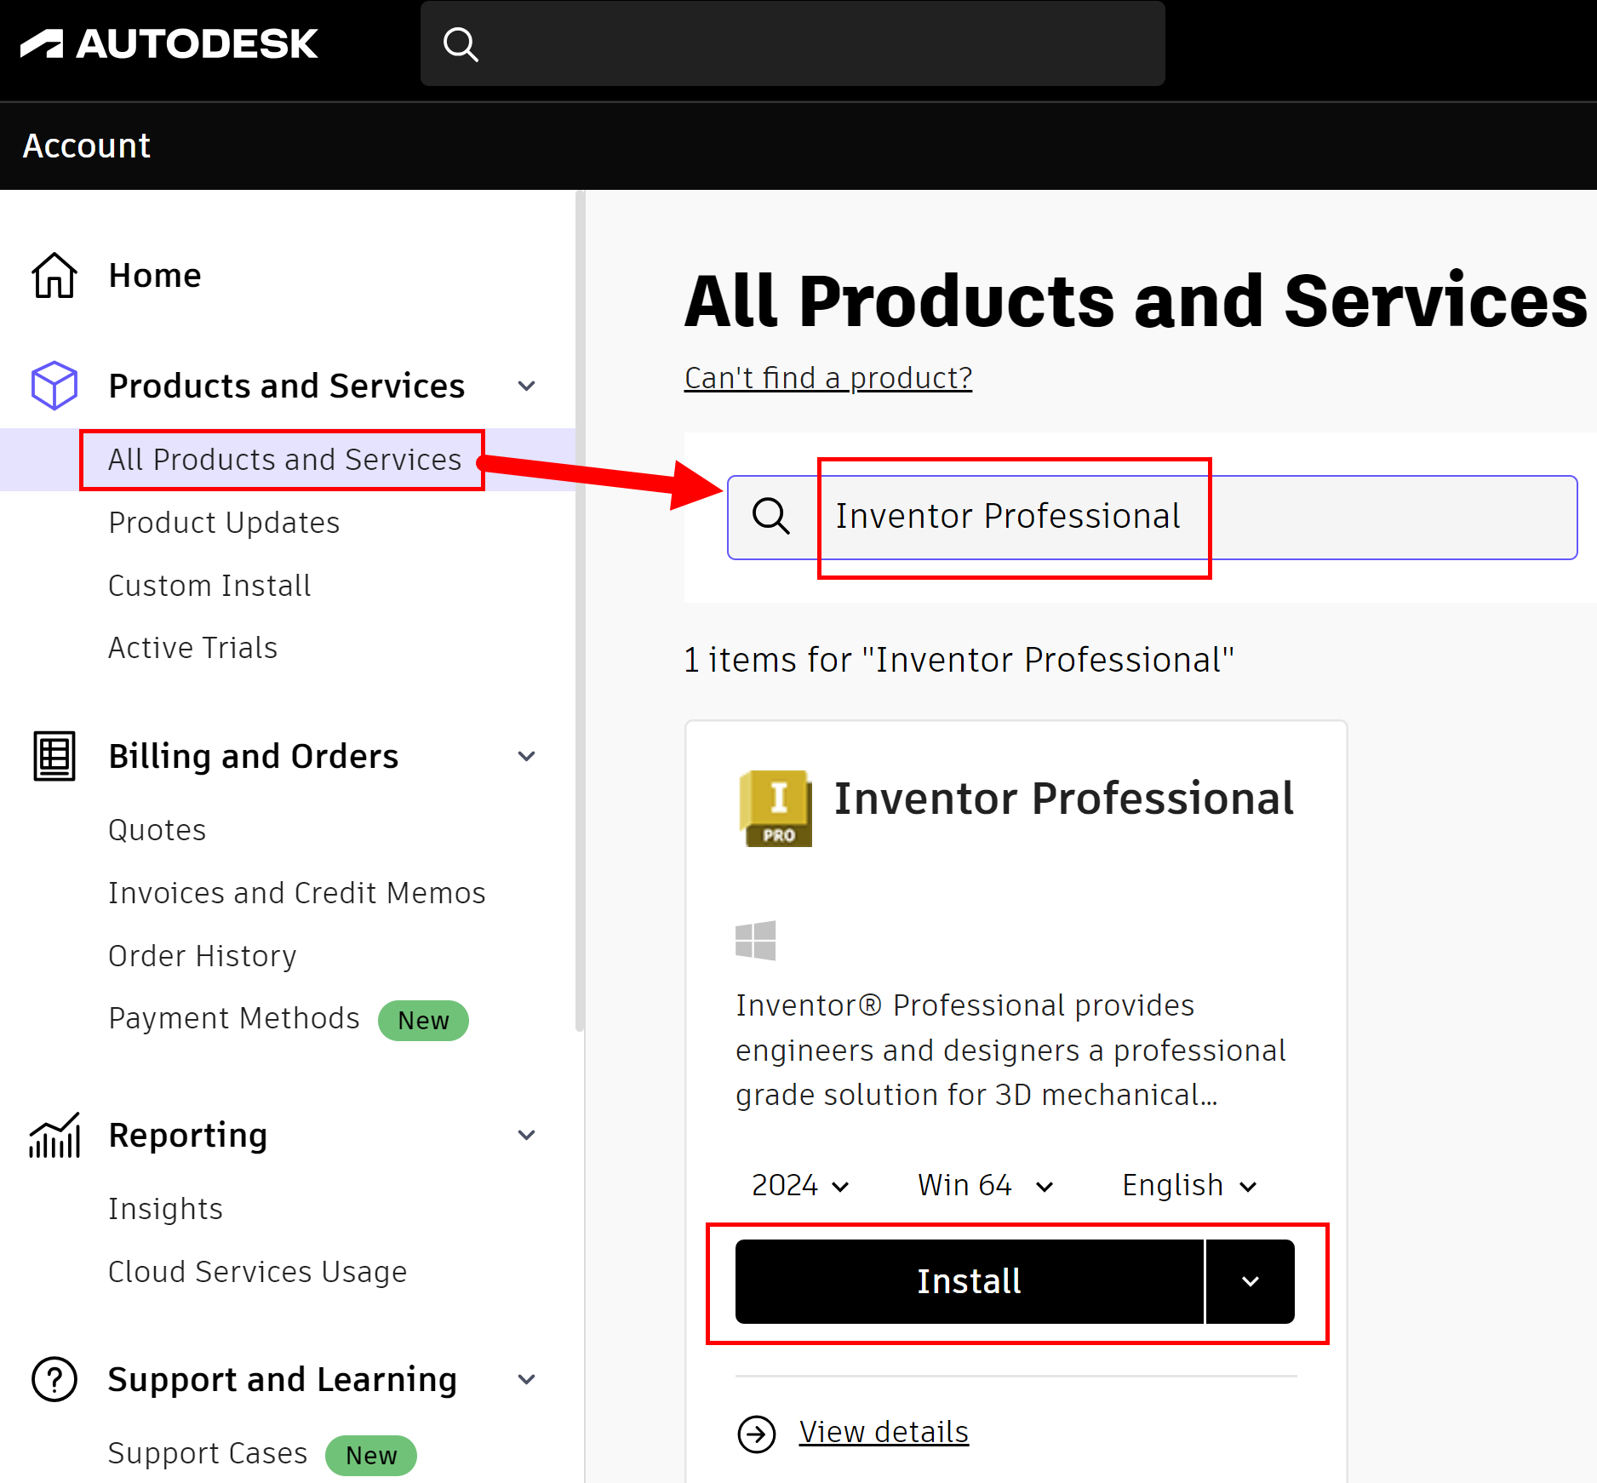Screen dimensions: 1597x1483
Task: Select Custom Install from the sidebar
Action: (x=209, y=585)
